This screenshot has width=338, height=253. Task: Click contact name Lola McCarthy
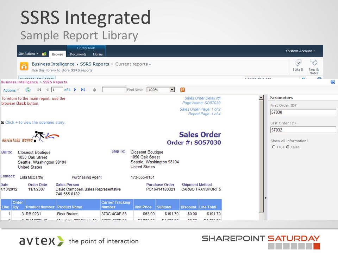31,177
